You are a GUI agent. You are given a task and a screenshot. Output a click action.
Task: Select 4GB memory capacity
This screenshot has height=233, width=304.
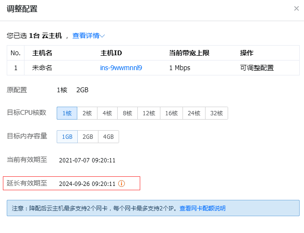point(109,137)
